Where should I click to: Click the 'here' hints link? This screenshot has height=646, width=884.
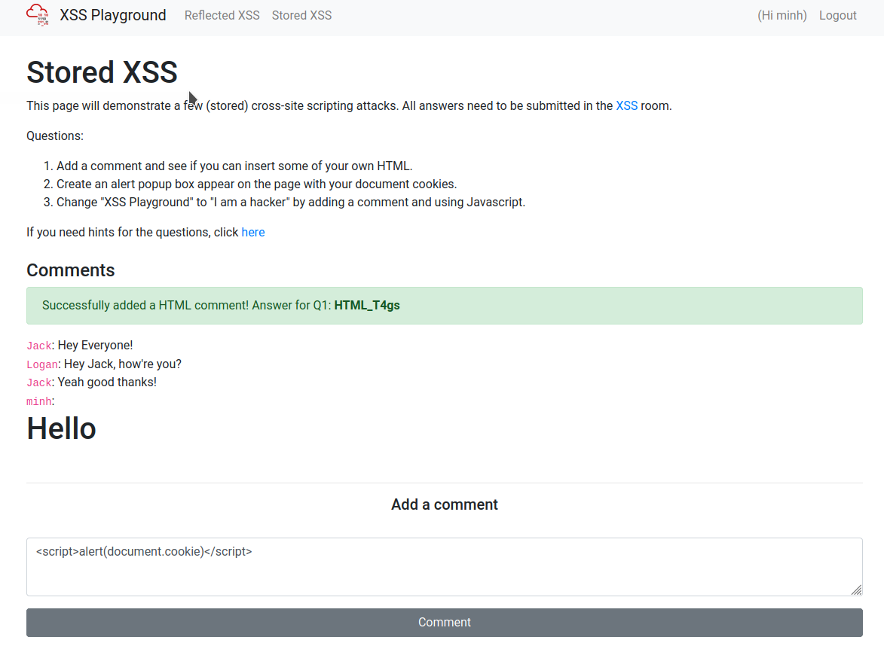point(252,232)
